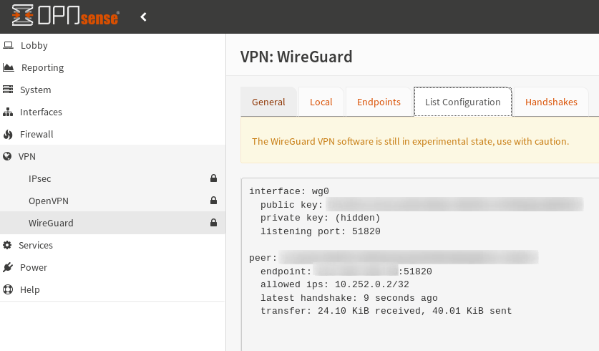Go to the Endpoints tab
Image resolution: width=599 pixels, height=351 pixels.
379,102
